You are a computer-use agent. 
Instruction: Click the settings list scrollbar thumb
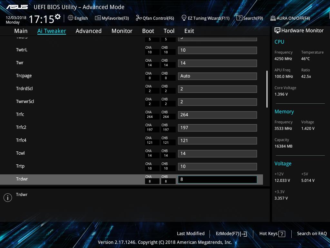click(x=267, y=89)
